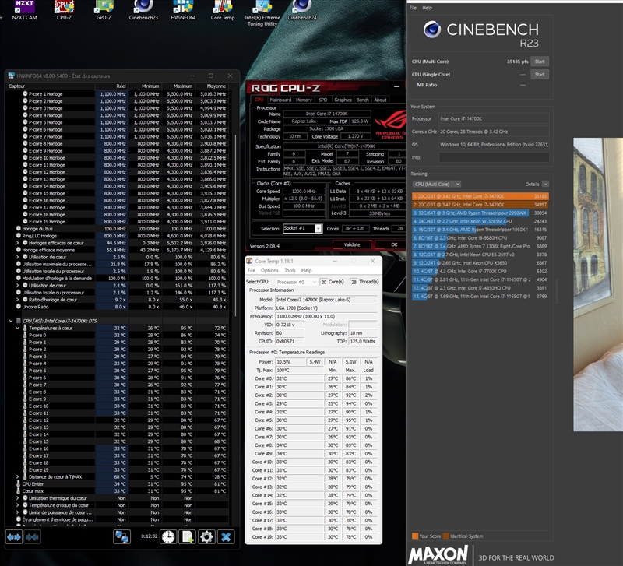The image size is (623, 566).
Task: Switch to the Memory tab in CPU-Z
Action: (x=304, y=100)
